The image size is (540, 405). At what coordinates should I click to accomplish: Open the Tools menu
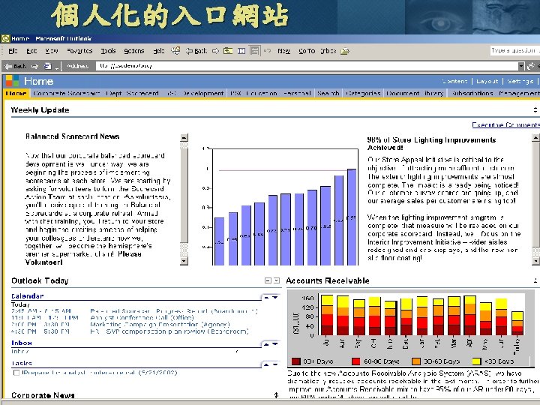click(x=108, y=51)
